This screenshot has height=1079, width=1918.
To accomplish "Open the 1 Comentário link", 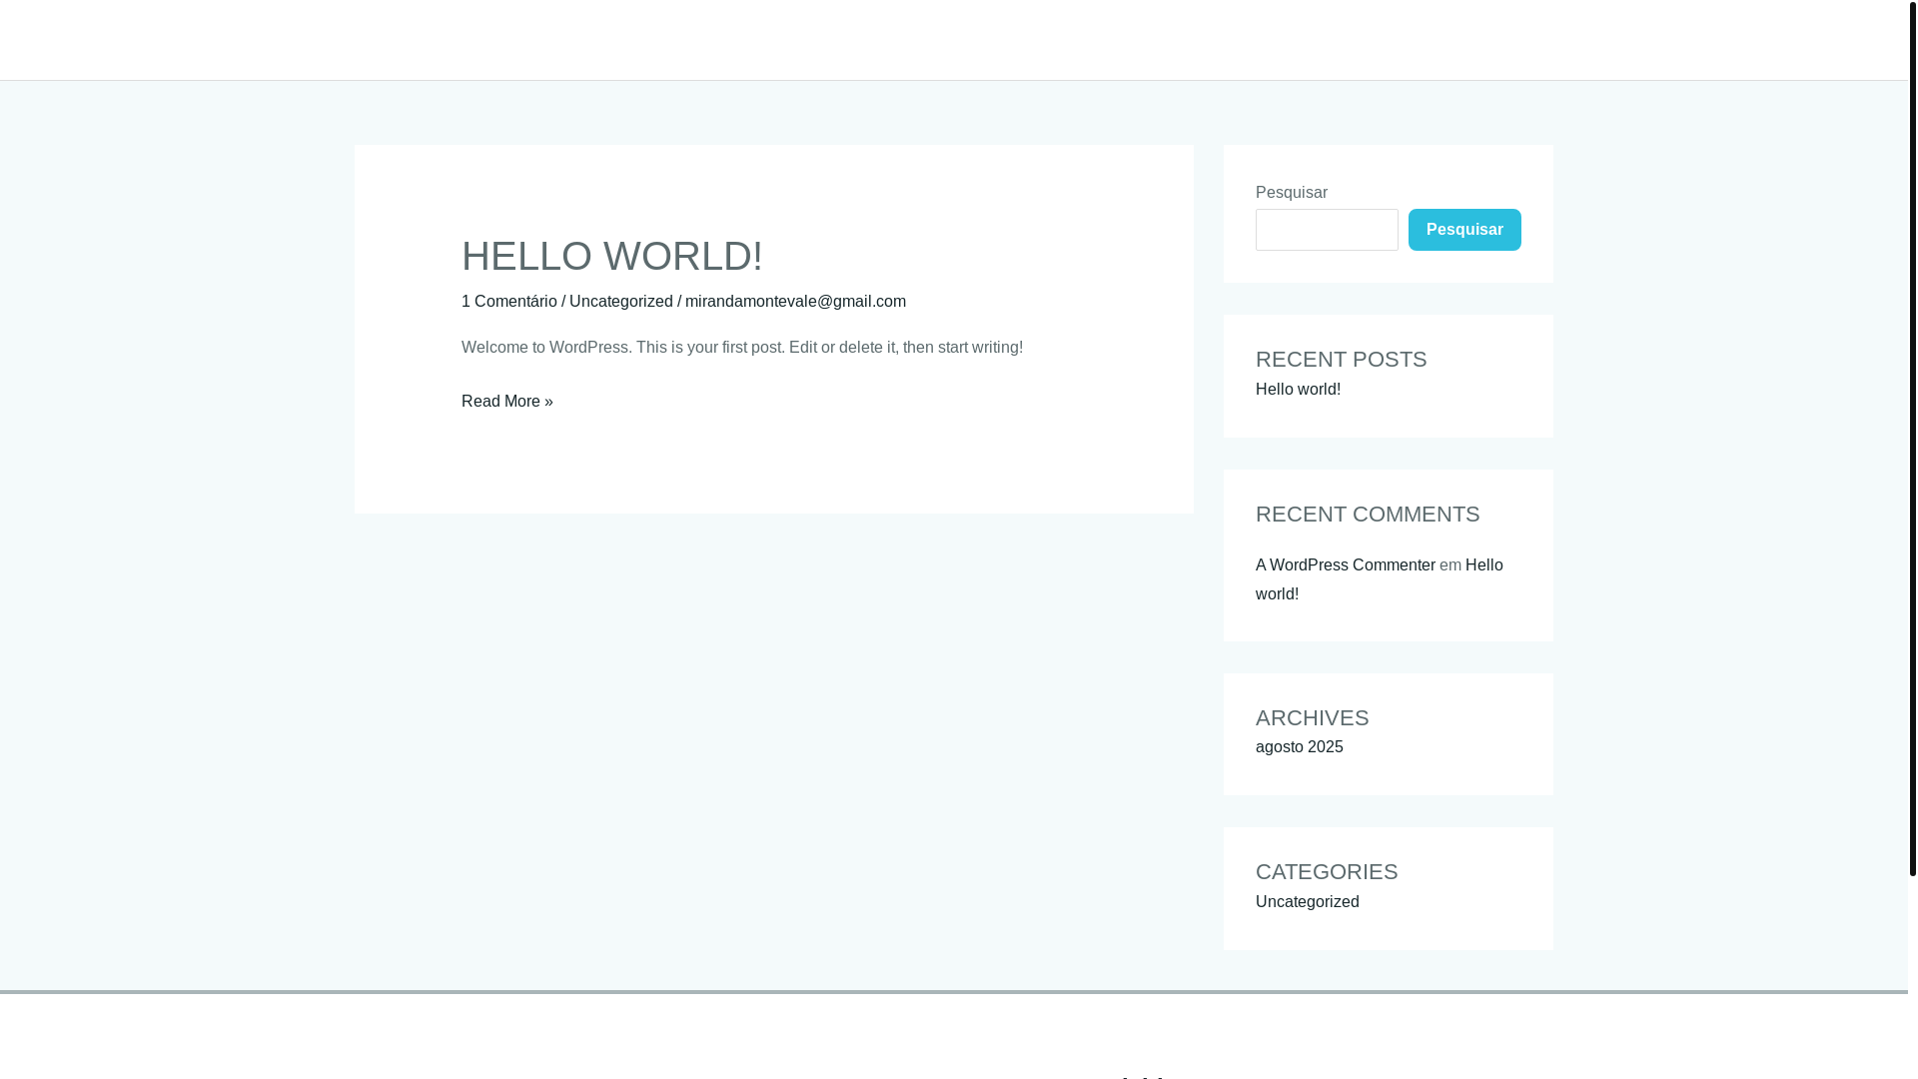I will click(x=508, y=301).
